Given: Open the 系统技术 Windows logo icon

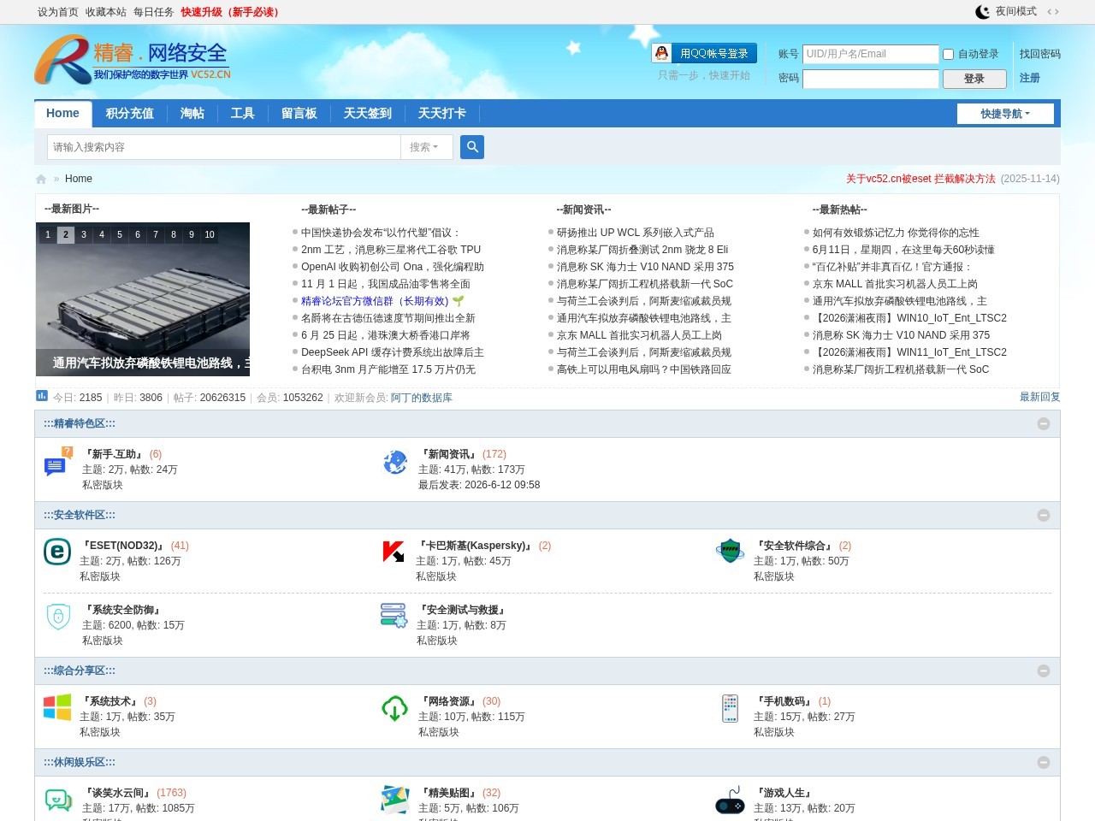Looking at the screenshot, I should (x=57, y=707).
